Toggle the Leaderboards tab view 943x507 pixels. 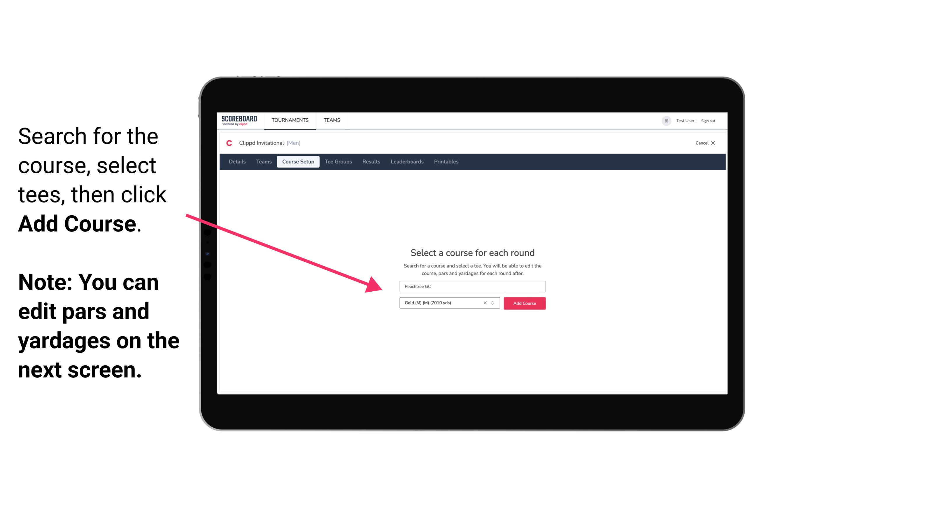point(406,162)
